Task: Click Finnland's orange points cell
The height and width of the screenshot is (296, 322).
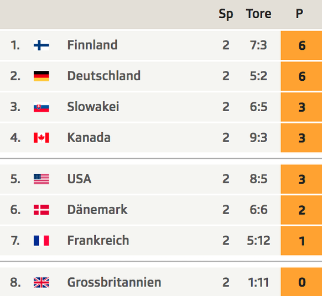Action: coord(302,45)
